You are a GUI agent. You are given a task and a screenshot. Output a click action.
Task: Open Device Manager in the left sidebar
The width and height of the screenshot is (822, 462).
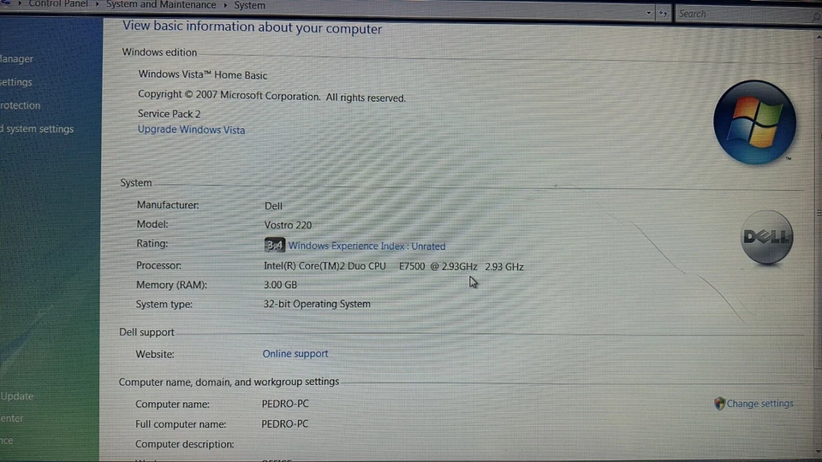point(17,59)
